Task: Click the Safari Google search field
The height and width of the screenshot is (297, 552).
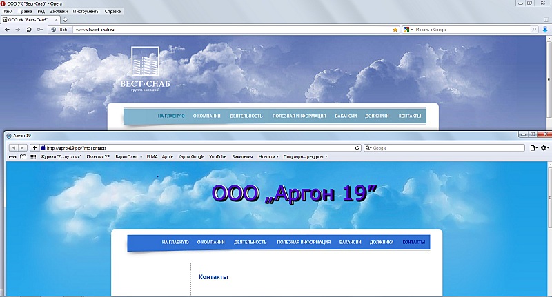Action: click(x=444, y=148)
